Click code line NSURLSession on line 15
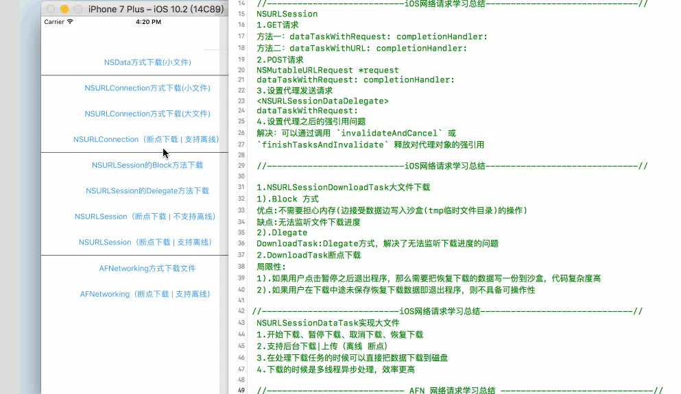The width and height of the screenshot is (681, 394). 287,14
